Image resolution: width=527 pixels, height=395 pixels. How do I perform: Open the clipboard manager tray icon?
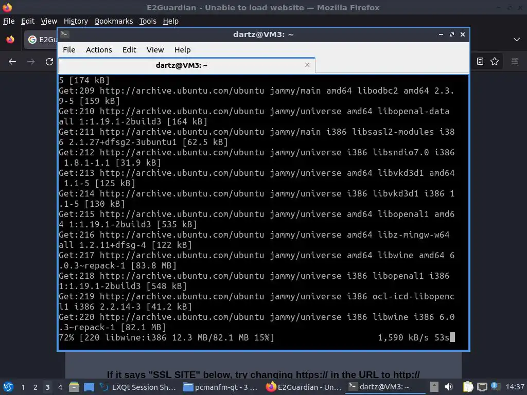(468, 387)
